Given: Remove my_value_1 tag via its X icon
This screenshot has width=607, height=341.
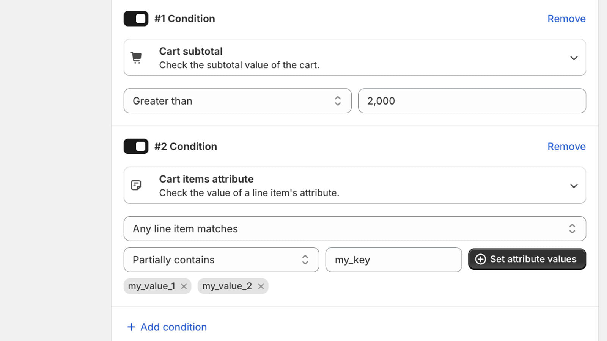Looking at the screenshot, I should [x=184, y=286].
